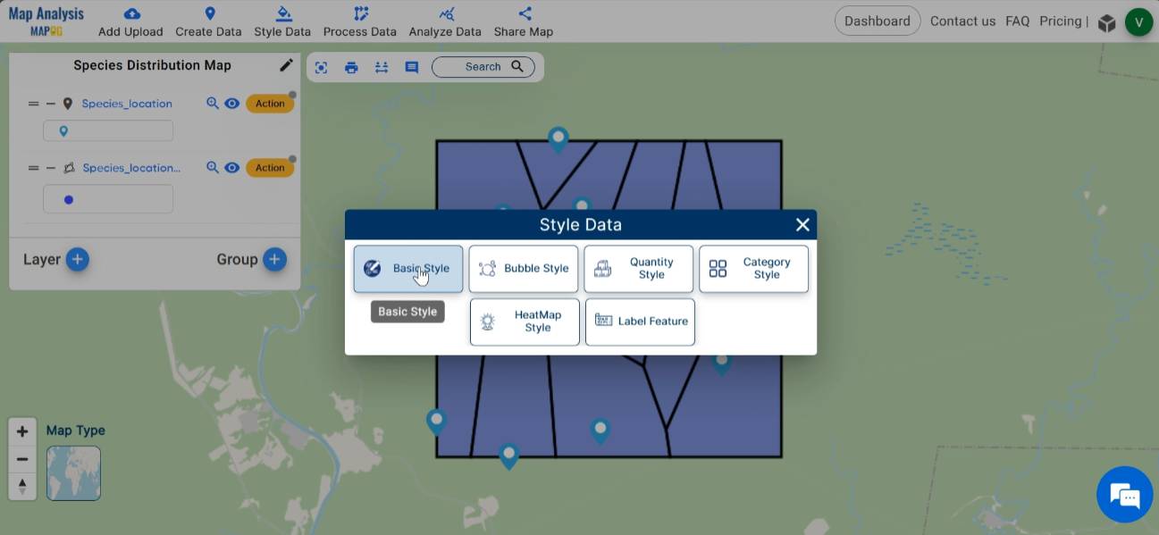1159x535 pixels.
Task: Zoom out on the map
Action: coord(22,459)
